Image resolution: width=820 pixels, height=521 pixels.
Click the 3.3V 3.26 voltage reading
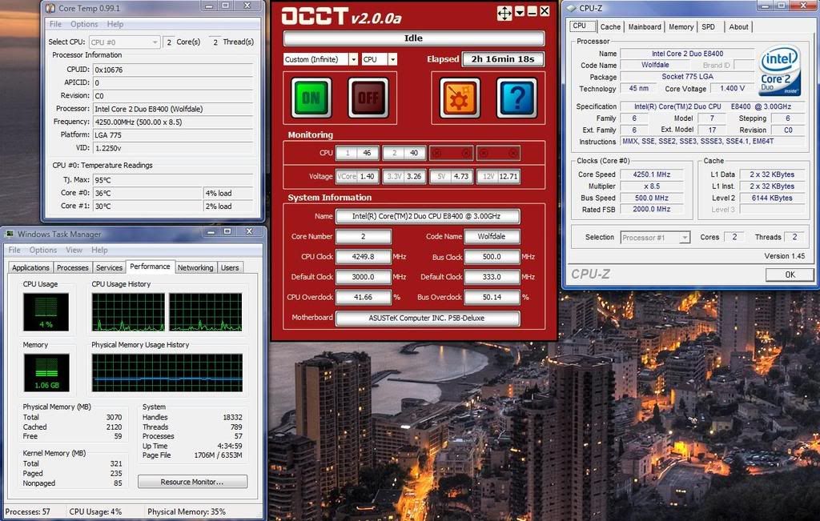[x=404, y=177]
